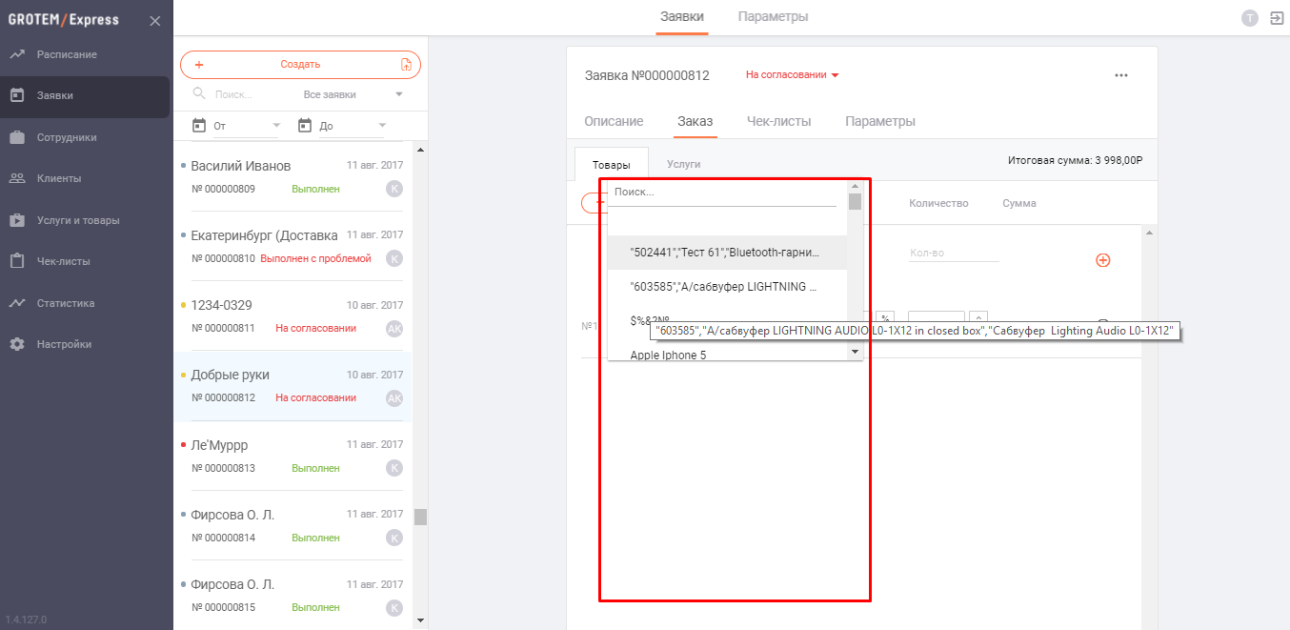1290x630 pixels.
Task: Click up arrow of product dropdown scrollbar
Action: tap(855, 187)
